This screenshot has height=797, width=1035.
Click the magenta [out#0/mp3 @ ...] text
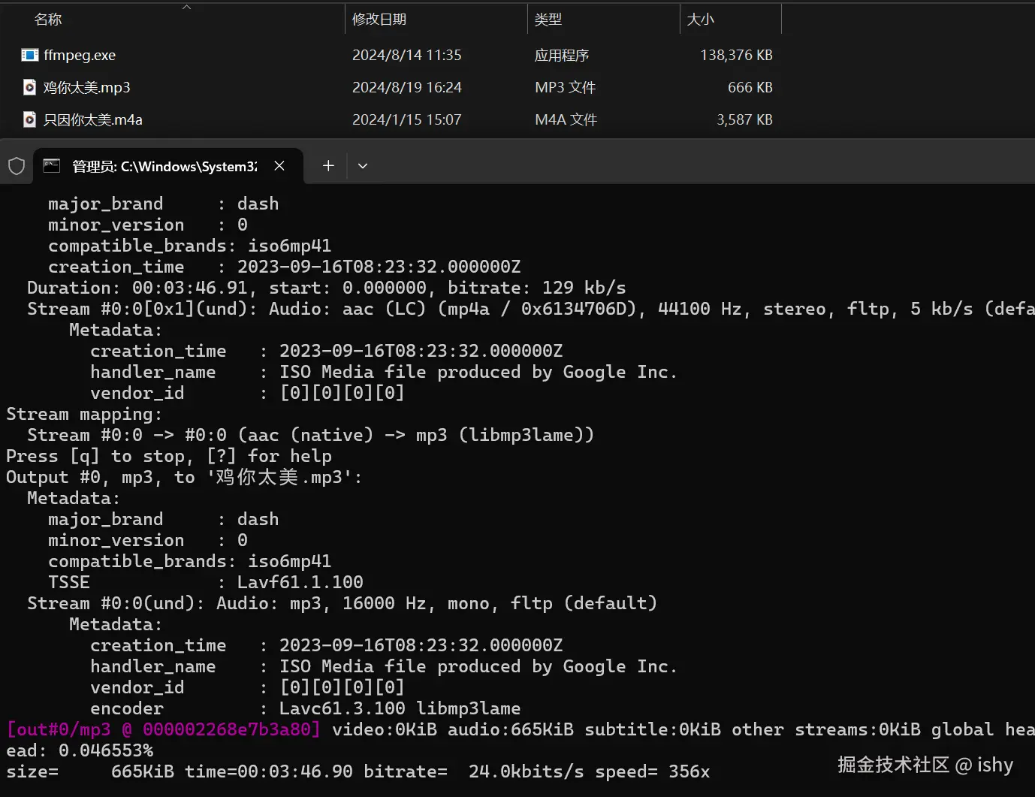click(164, 729)
